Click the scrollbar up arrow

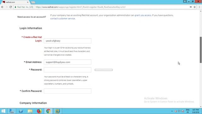(x=201, y=11)
